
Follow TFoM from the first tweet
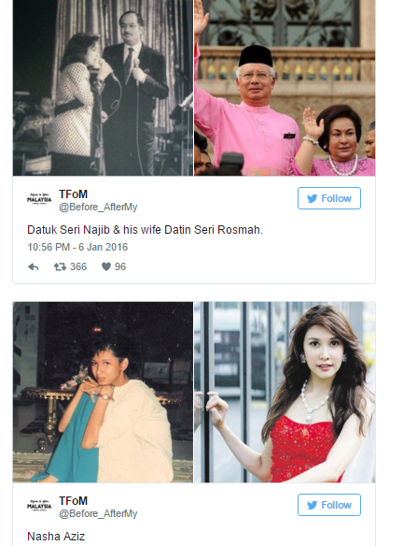[x=329, y=198]
